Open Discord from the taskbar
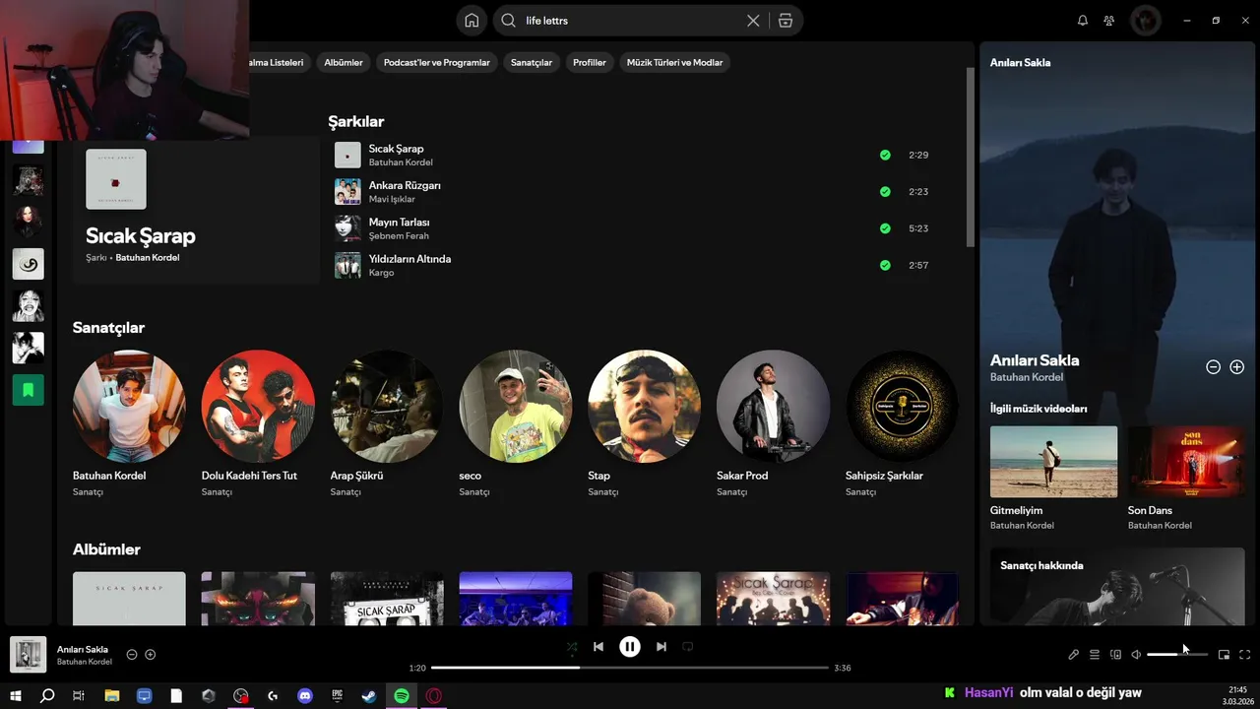1260x709 pixels. (x=305, y=695)
